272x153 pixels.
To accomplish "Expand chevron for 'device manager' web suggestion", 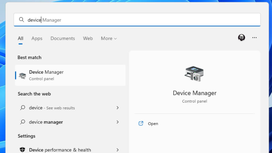I will coord(118,122).
